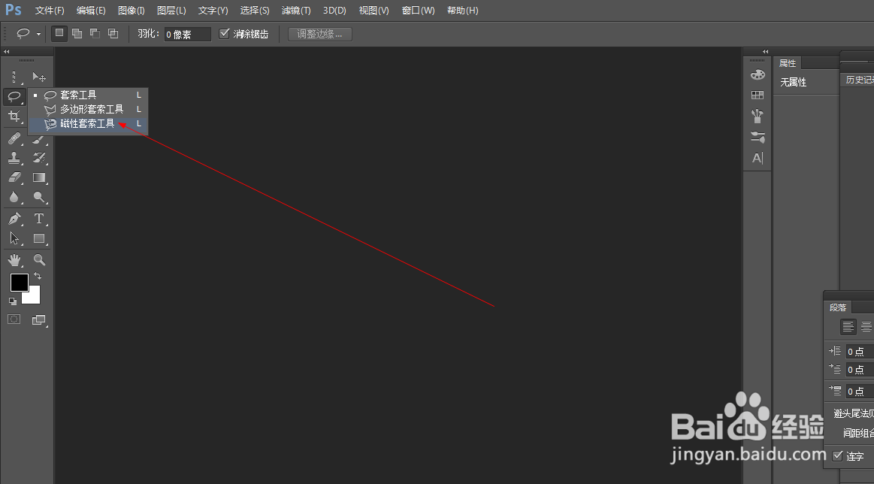Select the Crop tool
Image resolution: width=874 pixels, height=484 pixels.
(x=14, y=116)
